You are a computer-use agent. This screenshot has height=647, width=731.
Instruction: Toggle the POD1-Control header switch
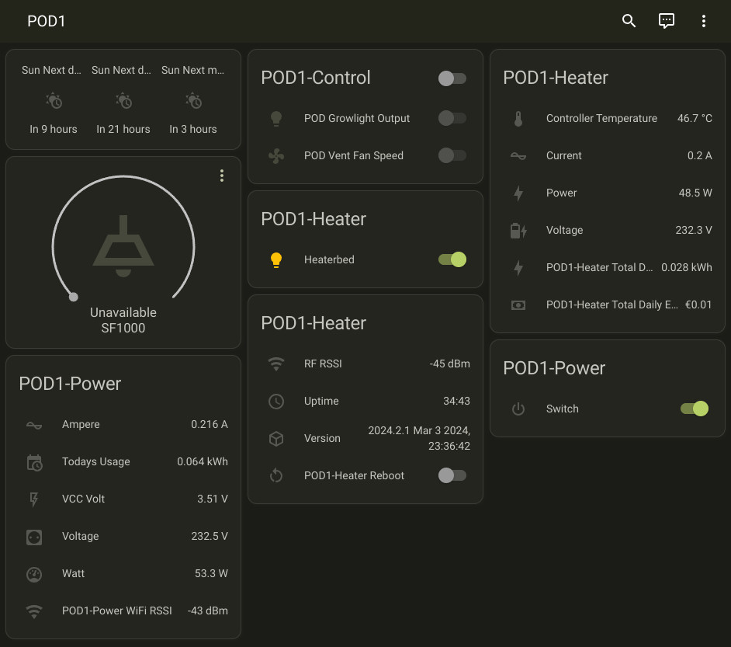(x=452, y=78)
